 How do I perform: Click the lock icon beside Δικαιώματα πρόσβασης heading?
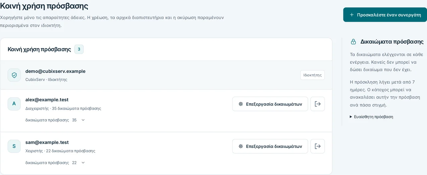point(353,42)
